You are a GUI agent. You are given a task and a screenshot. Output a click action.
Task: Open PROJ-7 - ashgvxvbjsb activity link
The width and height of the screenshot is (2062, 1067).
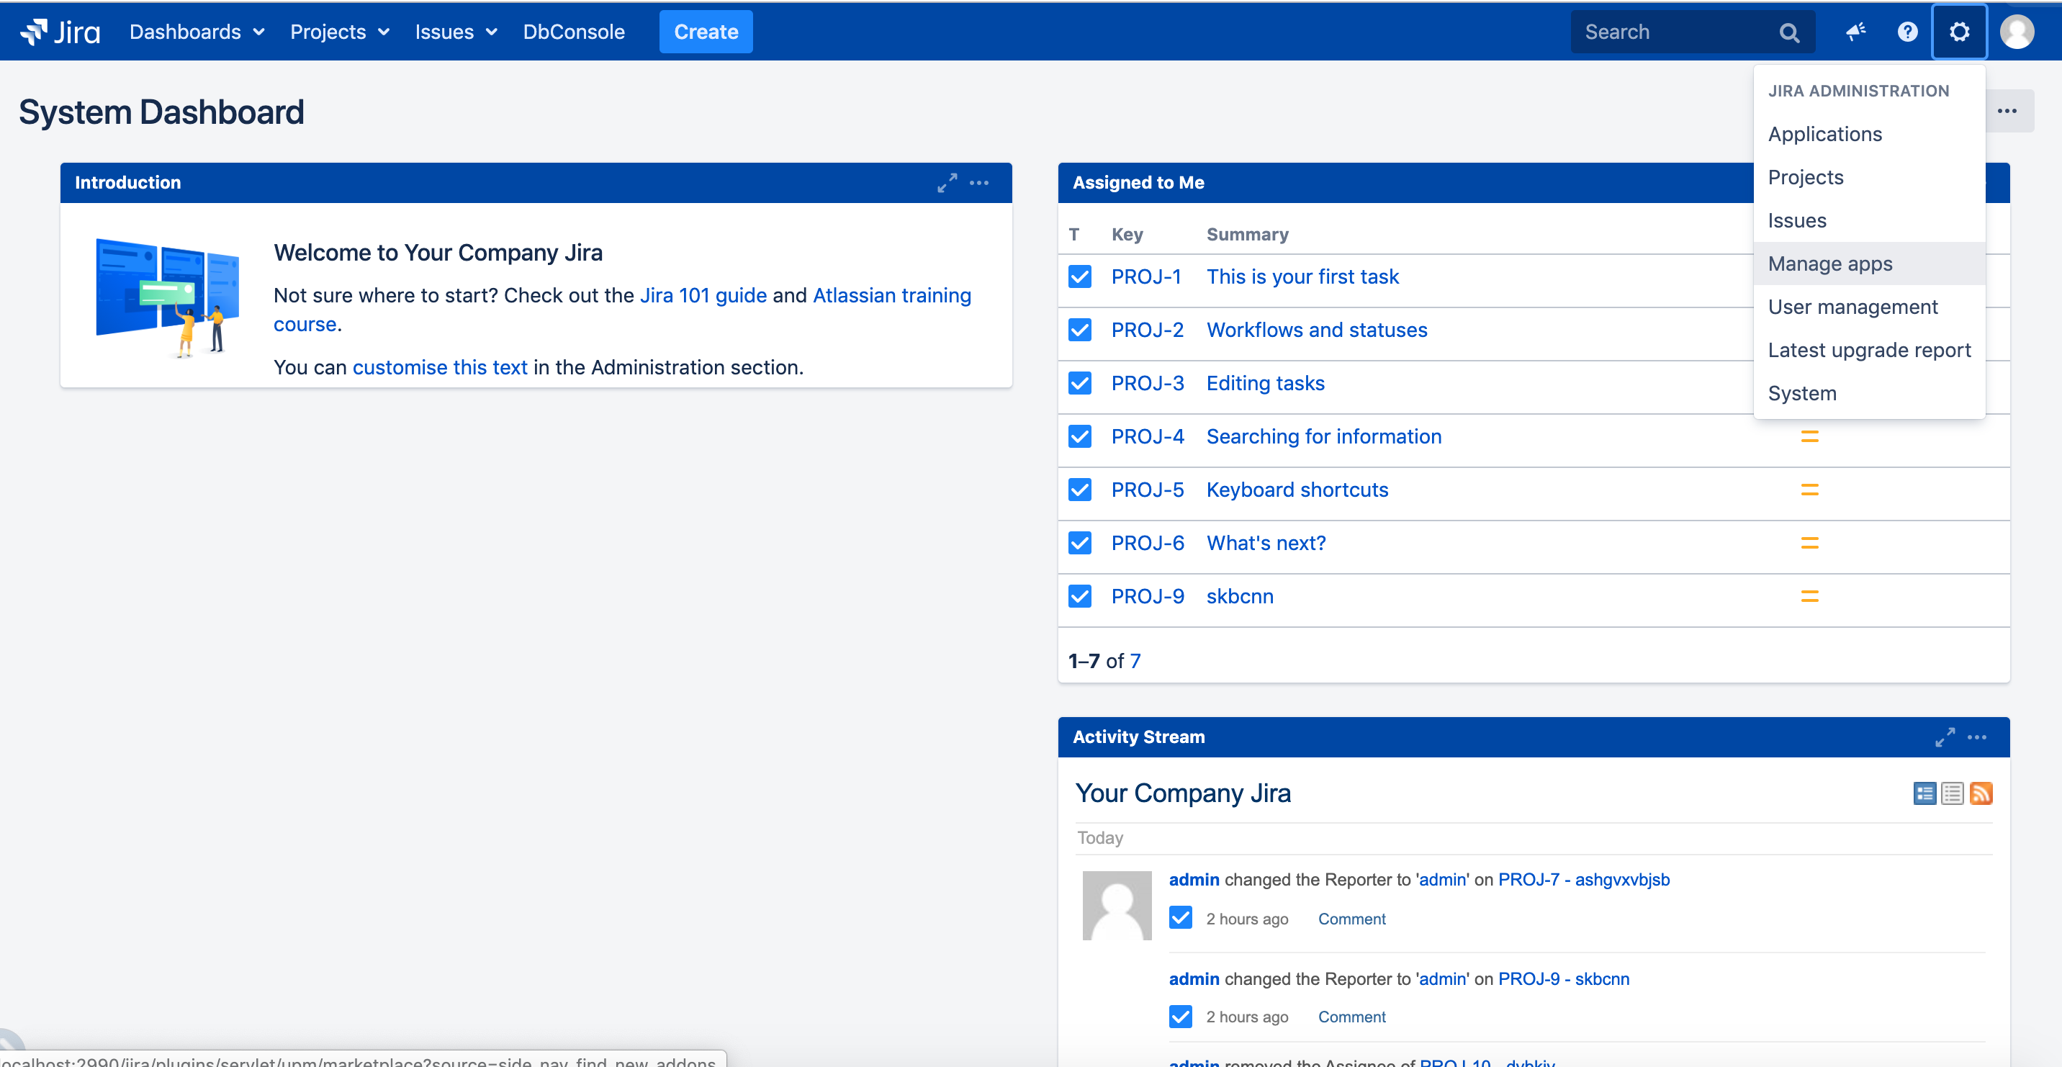click(1583, 880)
